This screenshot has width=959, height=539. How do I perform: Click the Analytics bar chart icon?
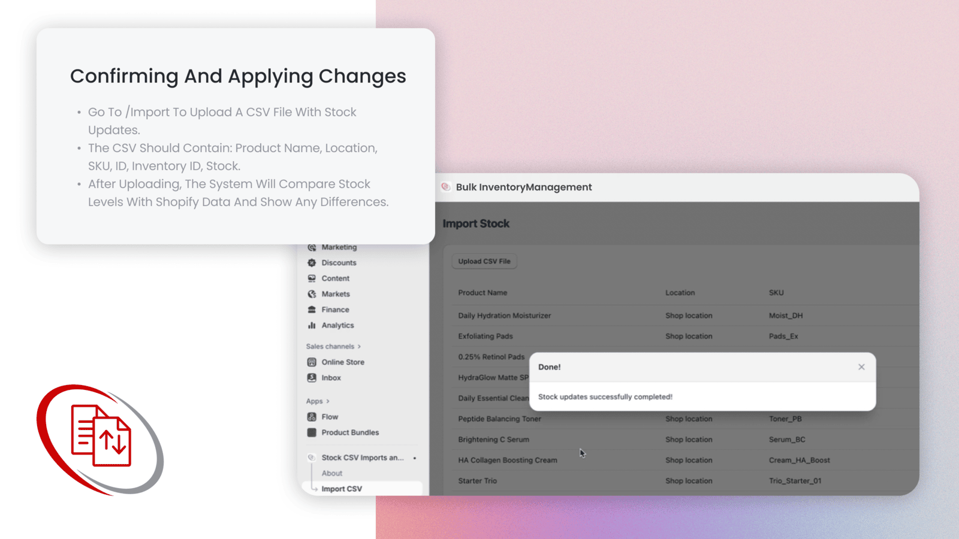(x=312, y=325)
